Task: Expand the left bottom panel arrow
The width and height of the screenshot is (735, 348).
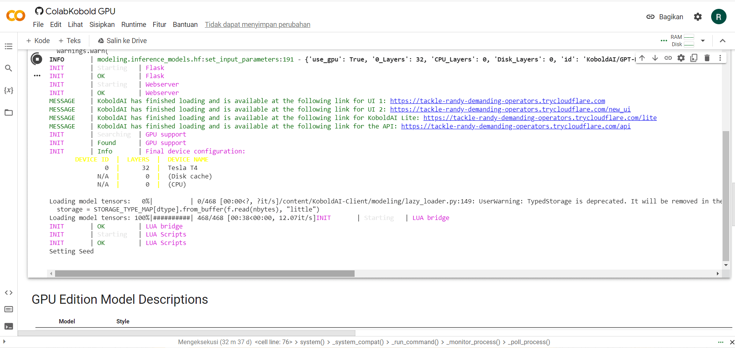Action: coord(4,341)
